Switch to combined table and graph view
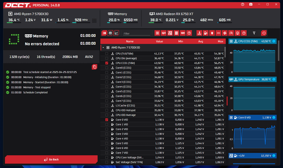 click(104, 33)
